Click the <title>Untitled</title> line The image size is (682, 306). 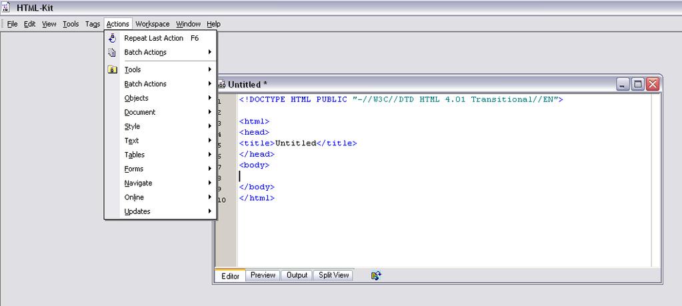[298, 143]
